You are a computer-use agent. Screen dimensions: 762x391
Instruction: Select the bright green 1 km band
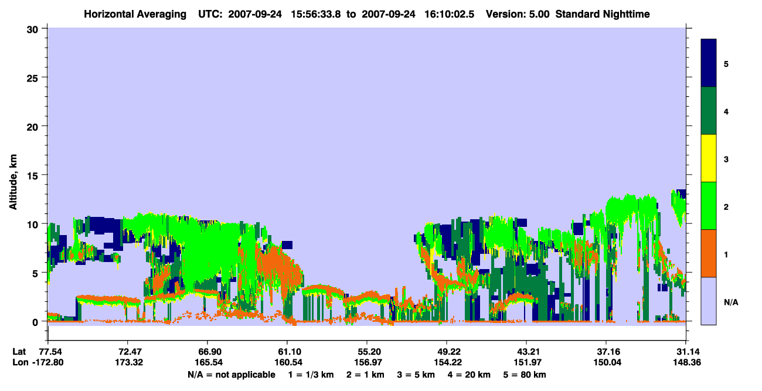coord(709,206)
